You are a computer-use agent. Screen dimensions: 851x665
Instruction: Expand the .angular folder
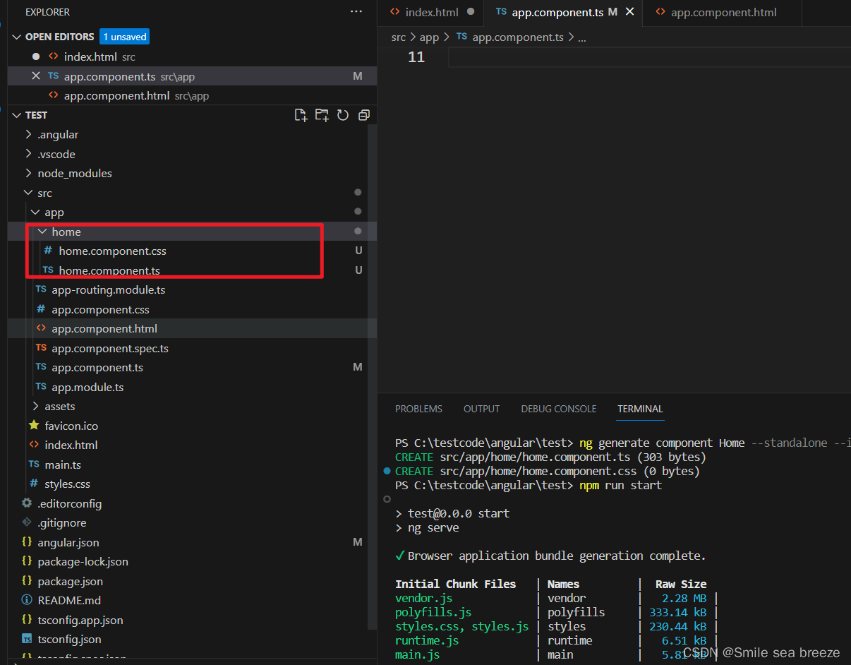(28, 134)
